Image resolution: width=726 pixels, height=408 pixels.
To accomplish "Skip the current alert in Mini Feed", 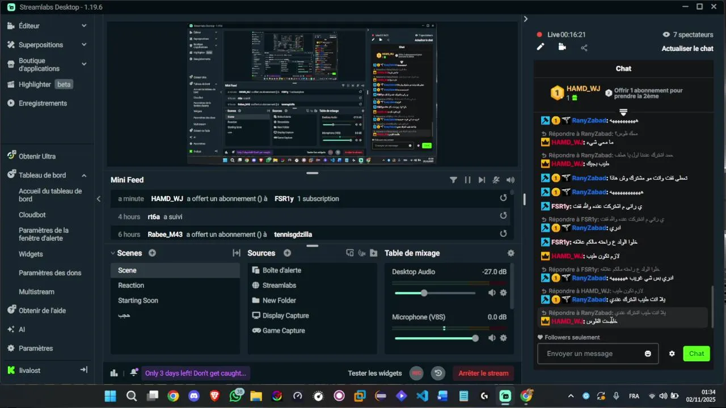I will [x=482, y=180].
